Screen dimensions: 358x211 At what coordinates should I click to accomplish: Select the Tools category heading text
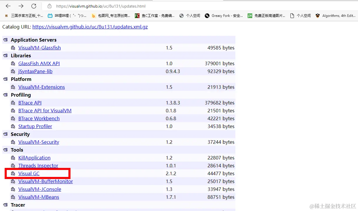17,150
